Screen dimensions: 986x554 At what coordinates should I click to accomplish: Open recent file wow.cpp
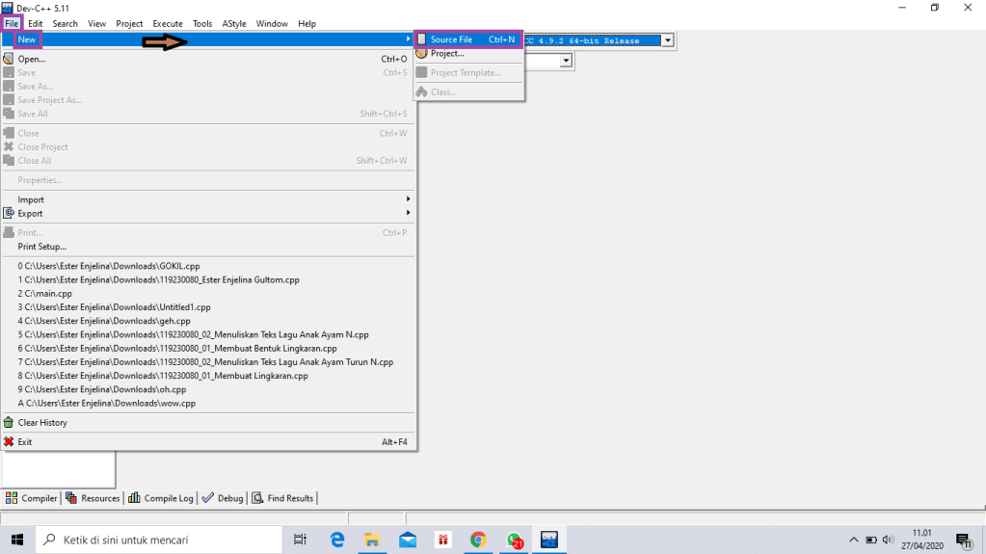point(110,404)
